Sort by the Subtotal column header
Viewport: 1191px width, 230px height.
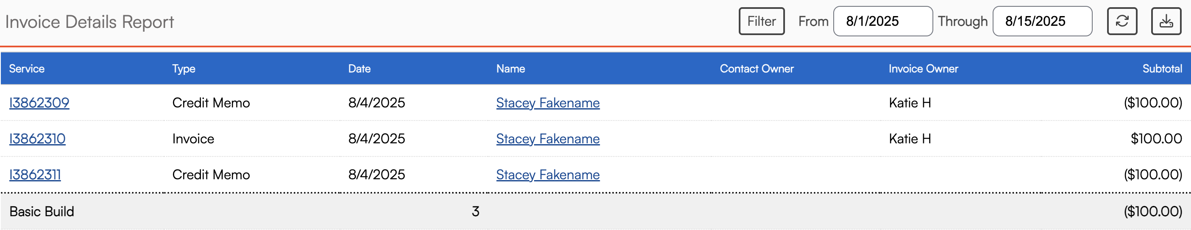[x=1162, y=68]
